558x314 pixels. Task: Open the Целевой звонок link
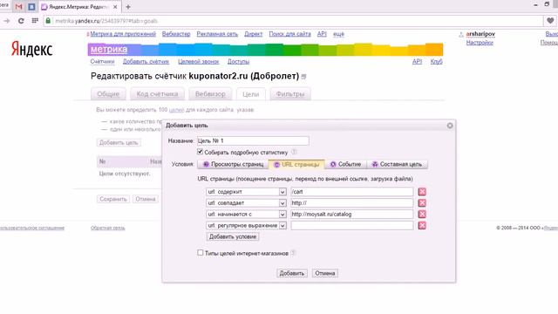[198, 62]
